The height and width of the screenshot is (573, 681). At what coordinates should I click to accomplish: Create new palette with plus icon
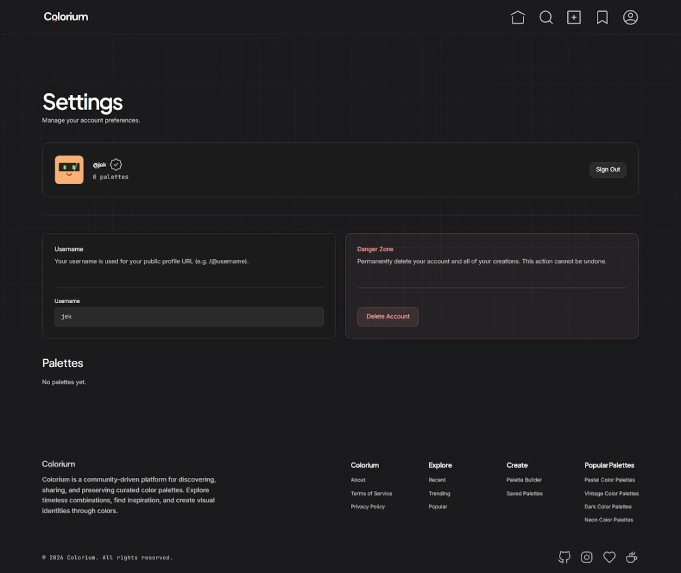(x=574, y=17)
